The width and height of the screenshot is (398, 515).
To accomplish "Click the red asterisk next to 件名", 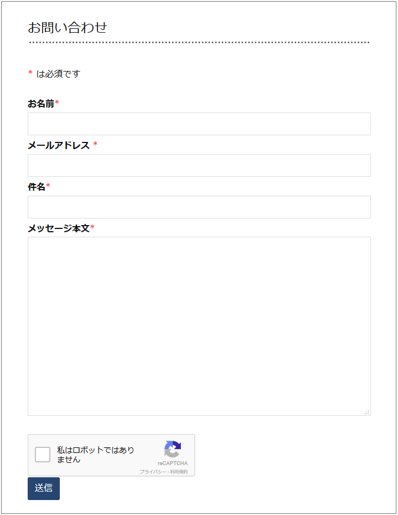I will (x=49, y=186).
